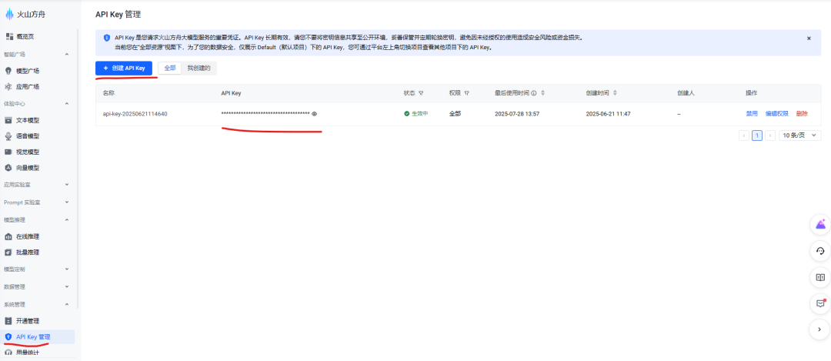Open 语音模型 microphone icon
The height and width of the screenshot is (361, 831).
point(8,136)
